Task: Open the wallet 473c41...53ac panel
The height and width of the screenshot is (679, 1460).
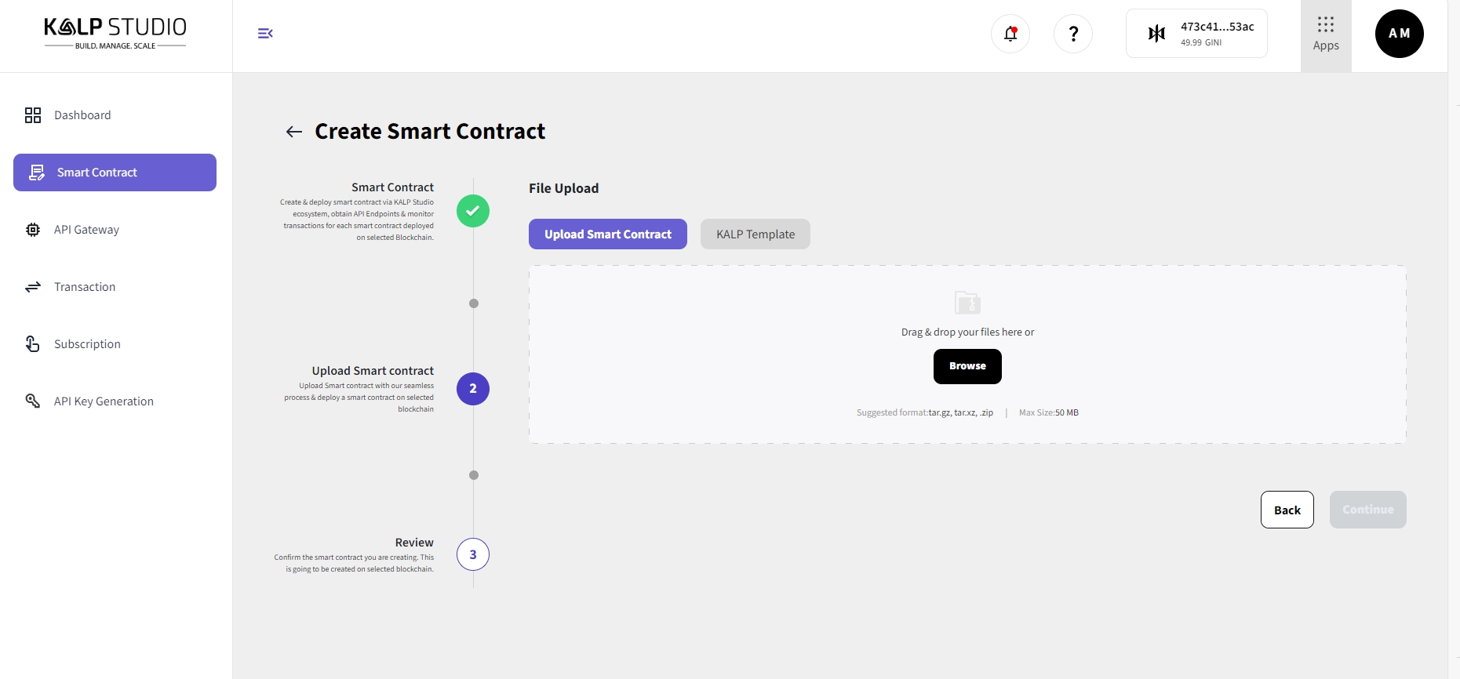Action: click(x=1196, y=34)
